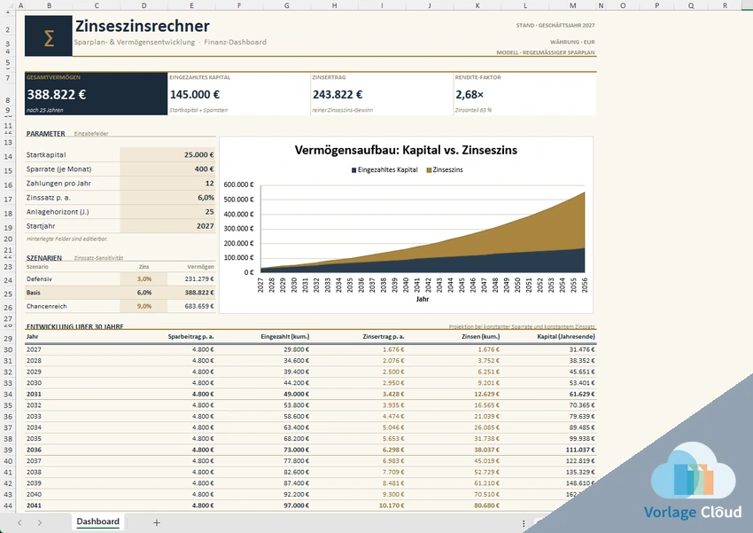Select the Eingezahltes Kapital KPI value 145.000 €
Viewport: 753px width, 533px height.
195,95
